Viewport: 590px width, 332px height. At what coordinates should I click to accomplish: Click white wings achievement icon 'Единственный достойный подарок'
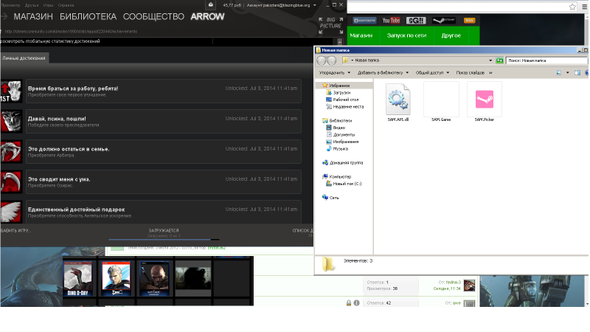[11, 212]
